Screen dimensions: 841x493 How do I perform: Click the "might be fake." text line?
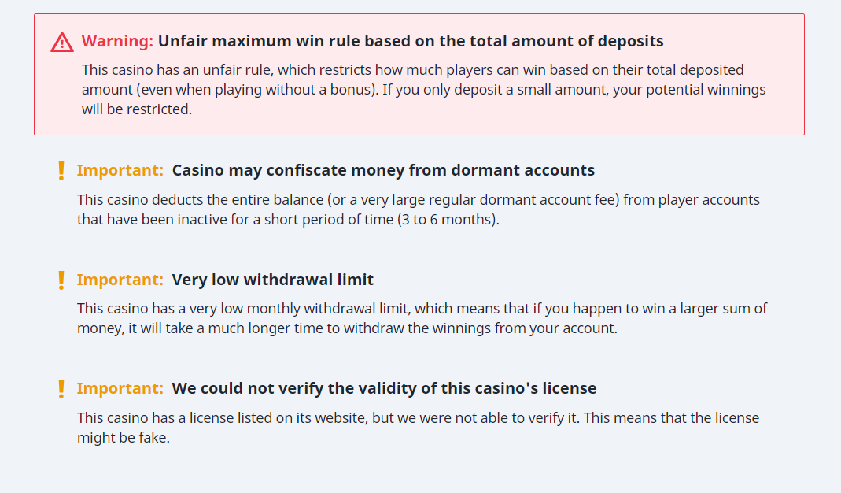[123, 437]
